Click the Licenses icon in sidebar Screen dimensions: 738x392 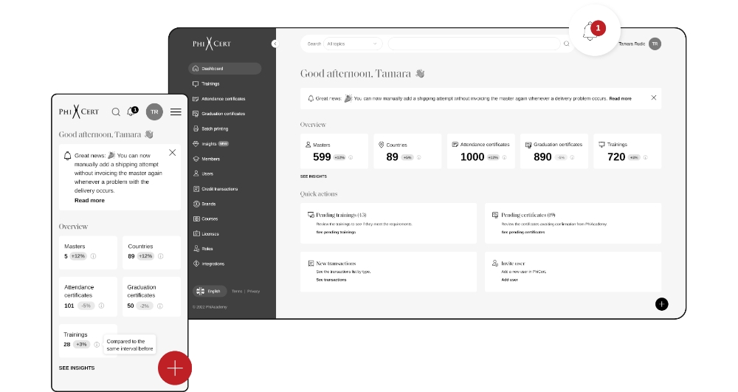click(x=196, y=233)
